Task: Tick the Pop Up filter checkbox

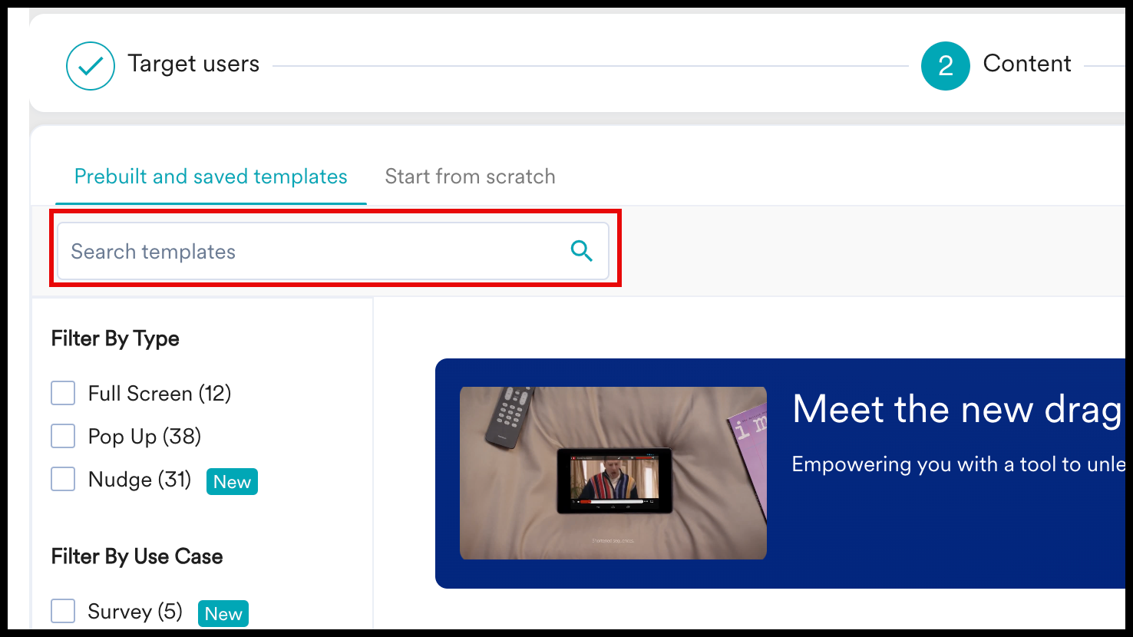Action: point(63,436)
